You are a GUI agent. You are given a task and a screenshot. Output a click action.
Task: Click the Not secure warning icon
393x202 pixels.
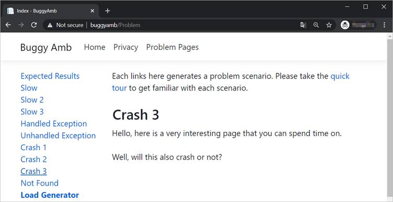[50, 25]
